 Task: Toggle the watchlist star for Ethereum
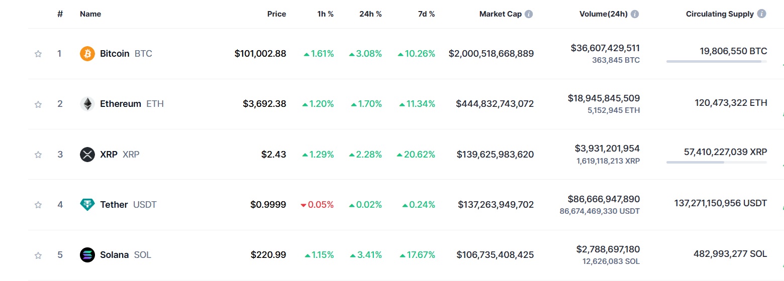pos(38,104)
